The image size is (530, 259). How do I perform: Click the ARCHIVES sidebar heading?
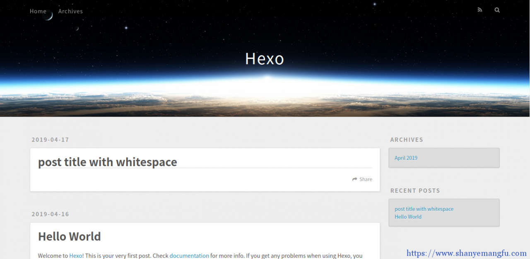407,140
